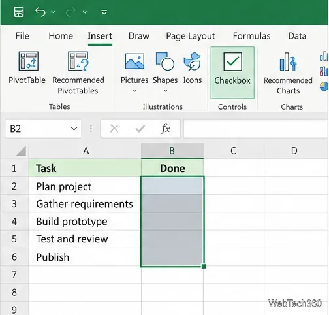Open the Data tab
This screenshot has height=315, width=329.
coord(297,36)
